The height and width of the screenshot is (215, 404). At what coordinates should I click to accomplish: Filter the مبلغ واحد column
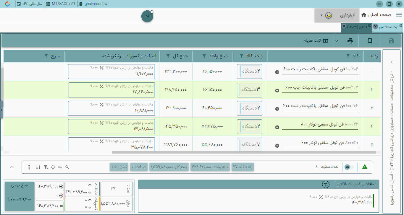(x=204, y=56)
